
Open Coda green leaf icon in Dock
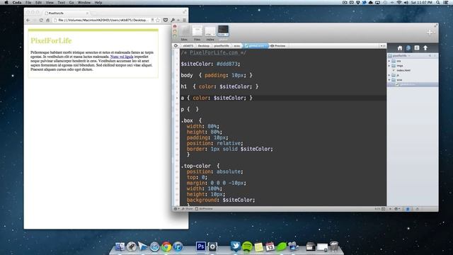(x=282, y=246)
